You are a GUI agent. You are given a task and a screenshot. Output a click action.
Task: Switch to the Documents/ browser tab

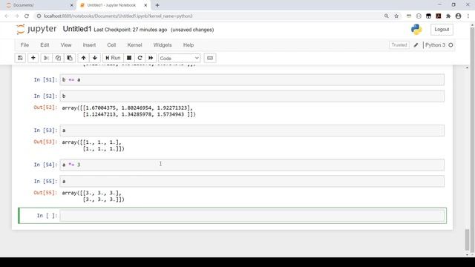[38, 5]
